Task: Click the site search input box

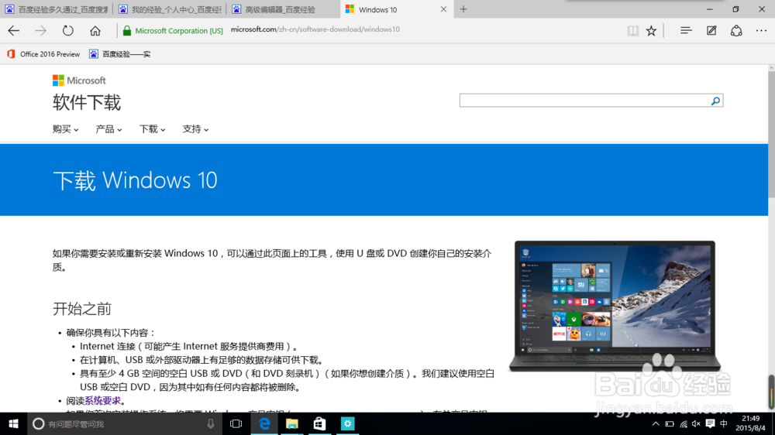Action: (x=584, y=101)
